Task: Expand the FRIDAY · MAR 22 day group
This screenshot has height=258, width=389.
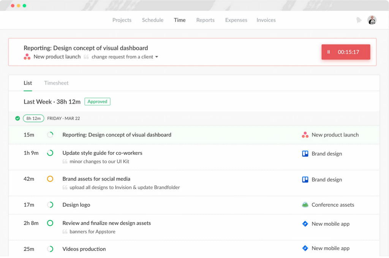Action: (x=64, y=118)
